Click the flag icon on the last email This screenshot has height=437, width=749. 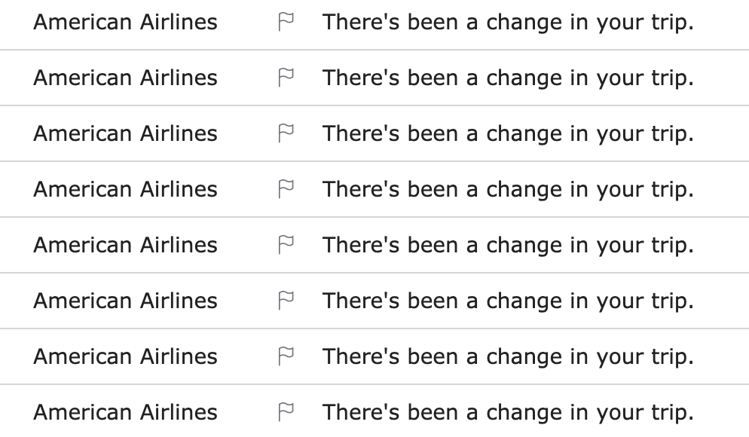[286, 413]
